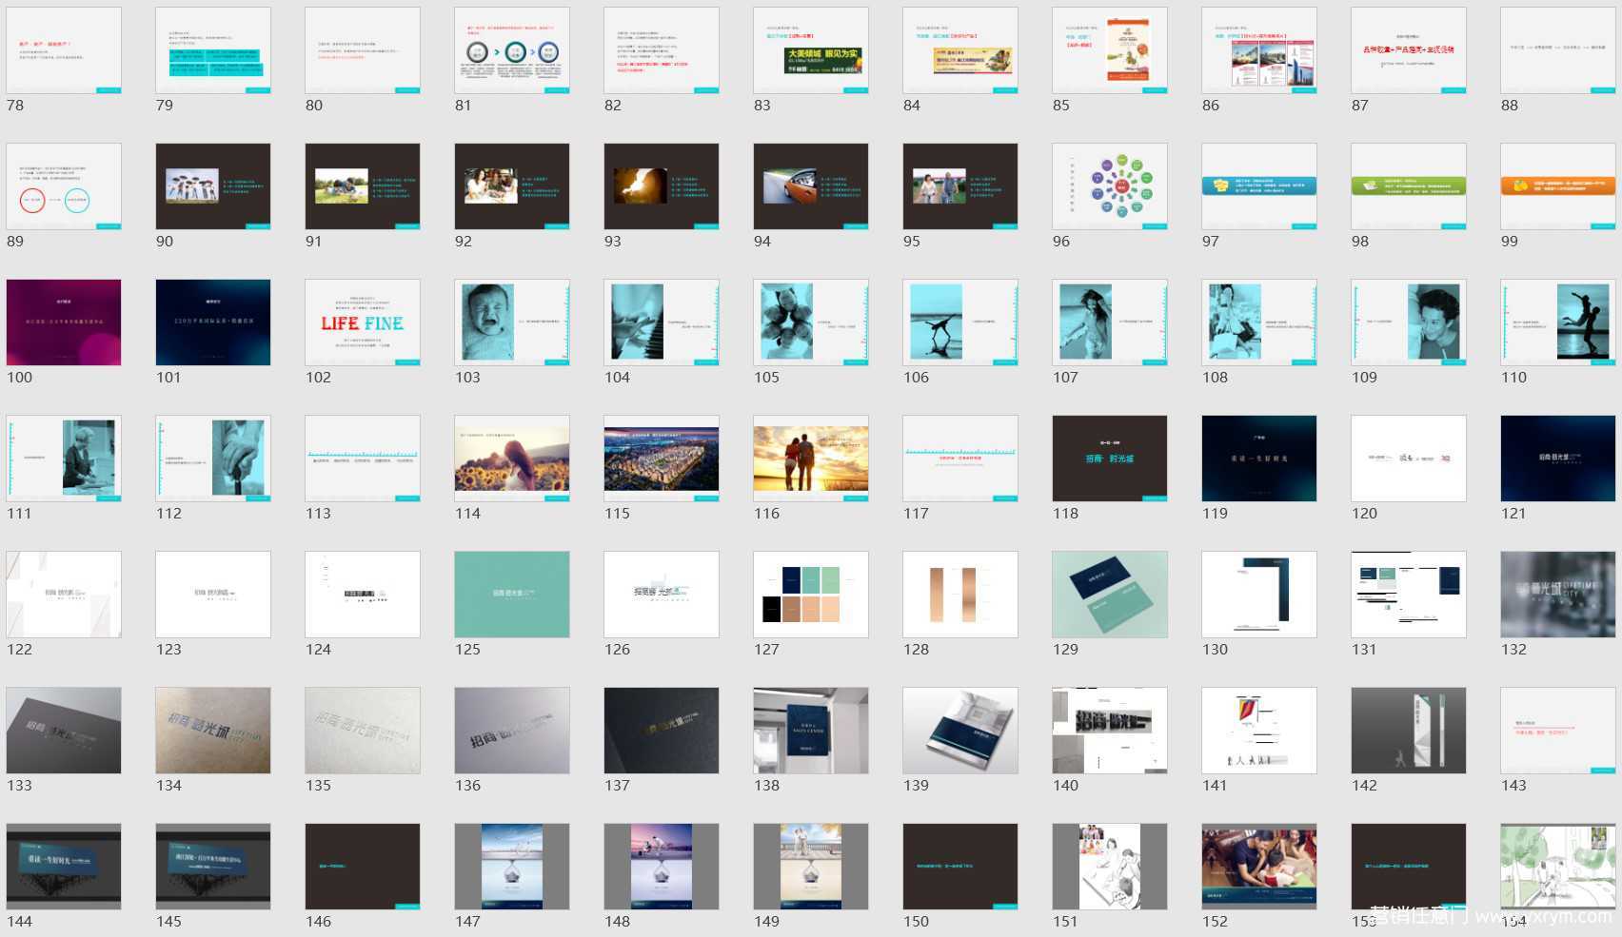Click slide 114 with sunflower field photo
Image resolution: width=1622 pixels, height=937 pixels.
click(512, 459)
